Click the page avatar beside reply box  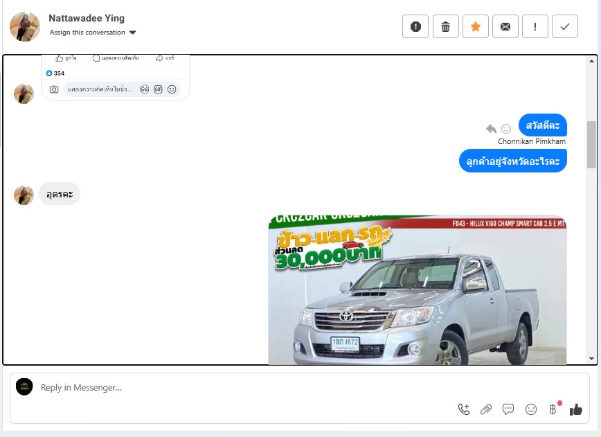tap(24, 386)
